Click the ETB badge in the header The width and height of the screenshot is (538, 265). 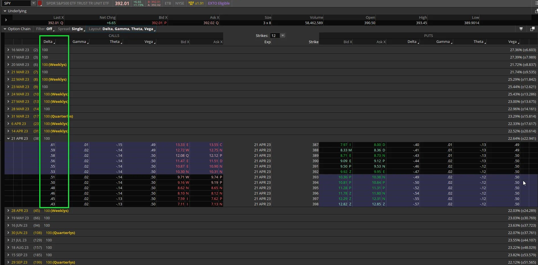point(167,3)
